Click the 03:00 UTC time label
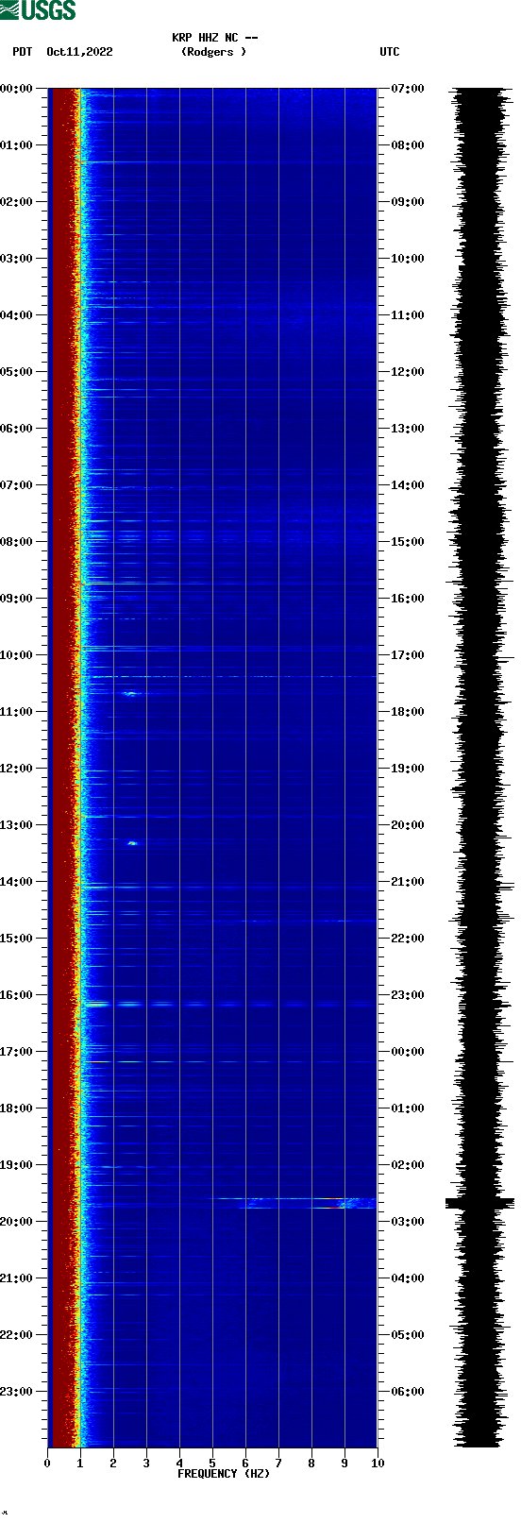The image size is (521, 1523). coord(408,1222)
